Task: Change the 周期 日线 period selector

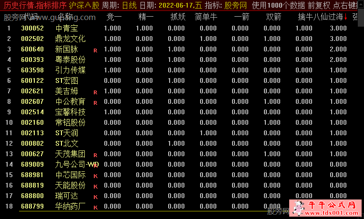Action: (x=129, y=6)
